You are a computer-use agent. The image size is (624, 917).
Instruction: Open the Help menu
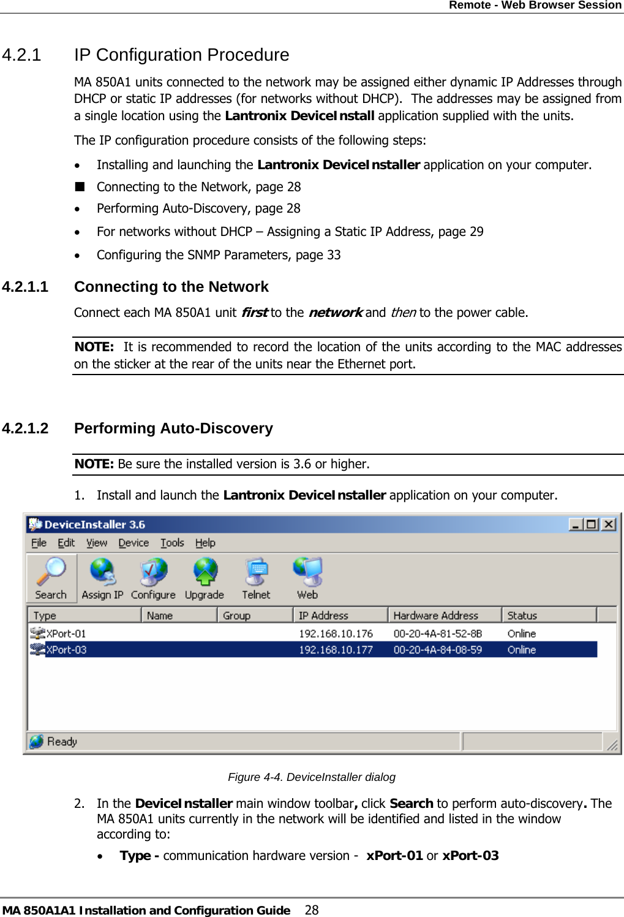pyautogui.click(x=205, y=542)
